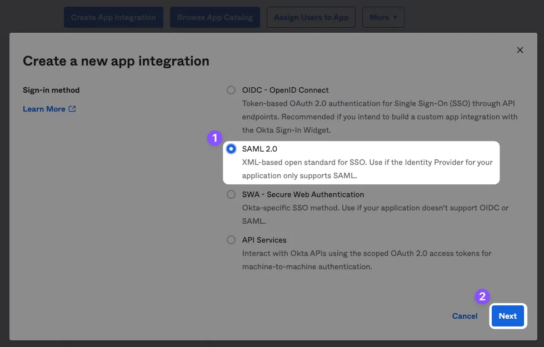Click the Create App Integration button
The image size is (544, 347).
(113, 17)
